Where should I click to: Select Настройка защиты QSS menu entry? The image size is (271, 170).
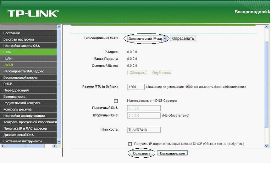coord(29,46)
